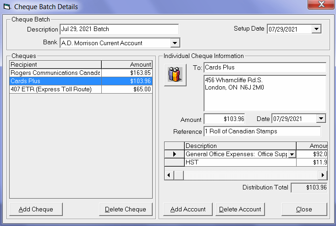Click the Recipient column header
Screen dimensions: 336x226
(x=55, y=64)
